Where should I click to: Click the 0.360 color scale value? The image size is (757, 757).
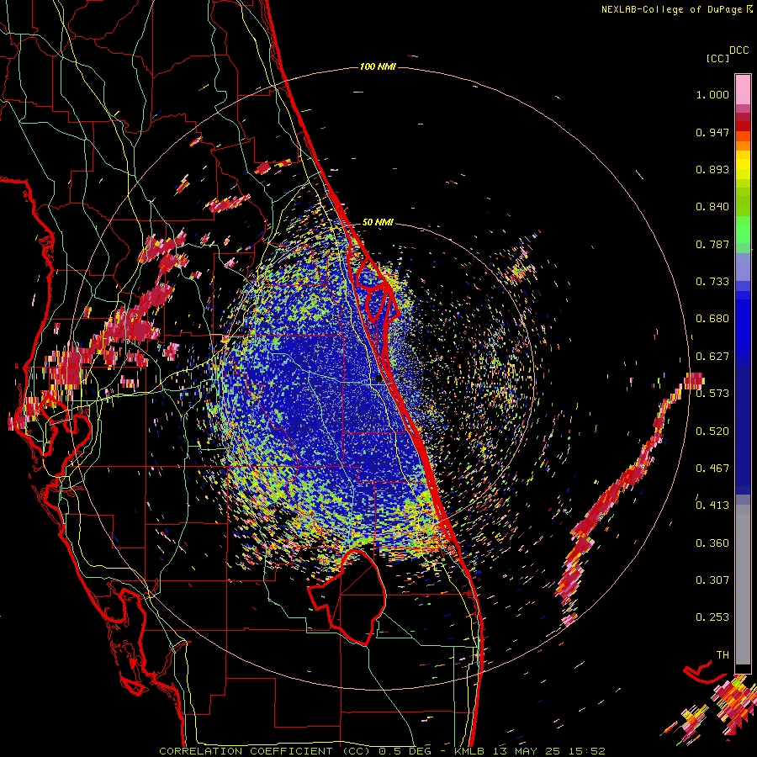712,543
